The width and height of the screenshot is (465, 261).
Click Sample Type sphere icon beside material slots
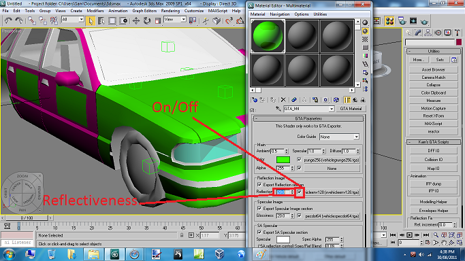[365, 22]
